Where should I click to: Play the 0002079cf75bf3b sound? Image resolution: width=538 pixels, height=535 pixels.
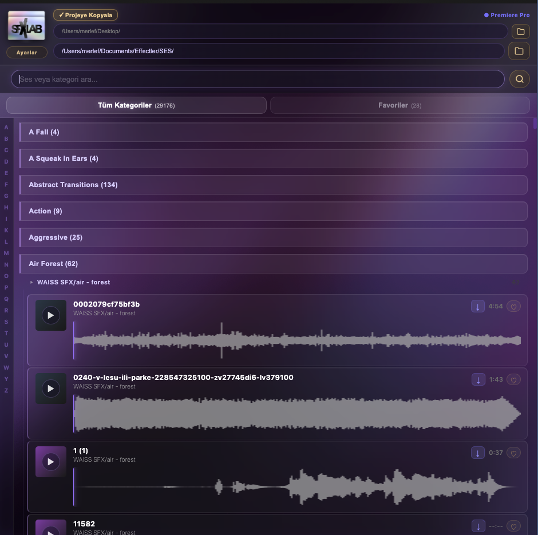(x=51, y=315)
